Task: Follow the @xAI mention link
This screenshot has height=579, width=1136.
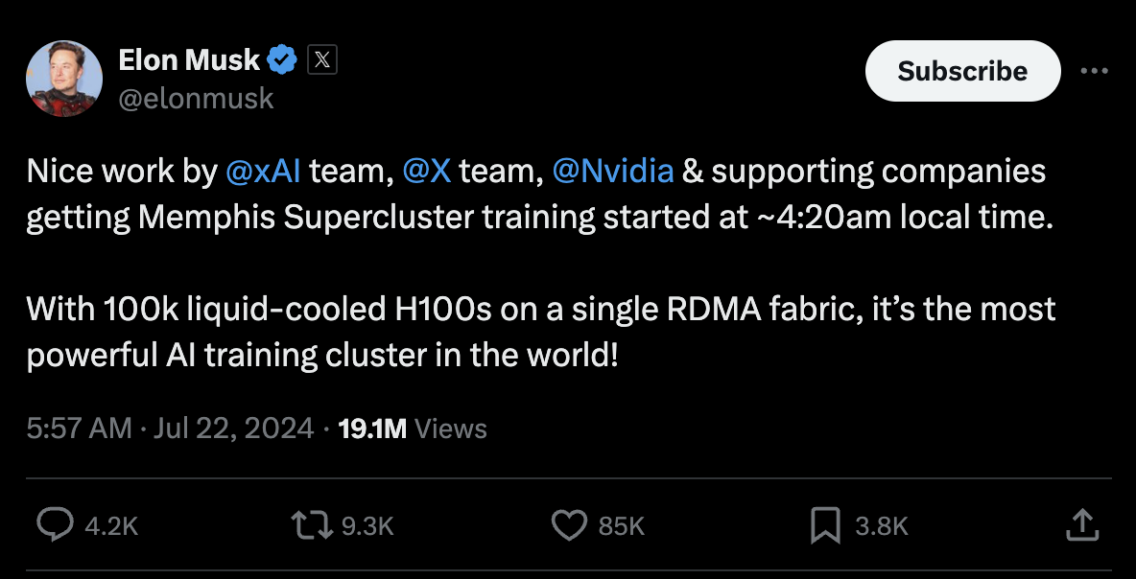Action: pos(263,172)
